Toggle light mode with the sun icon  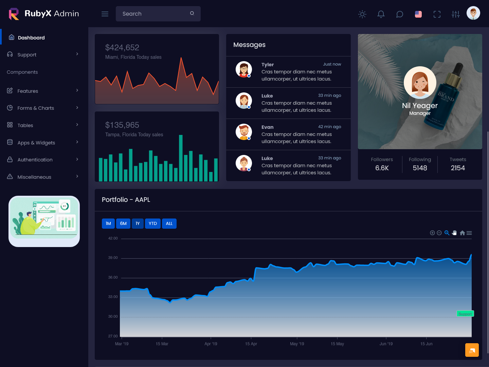pyautogui.click(x=362, y=14)
